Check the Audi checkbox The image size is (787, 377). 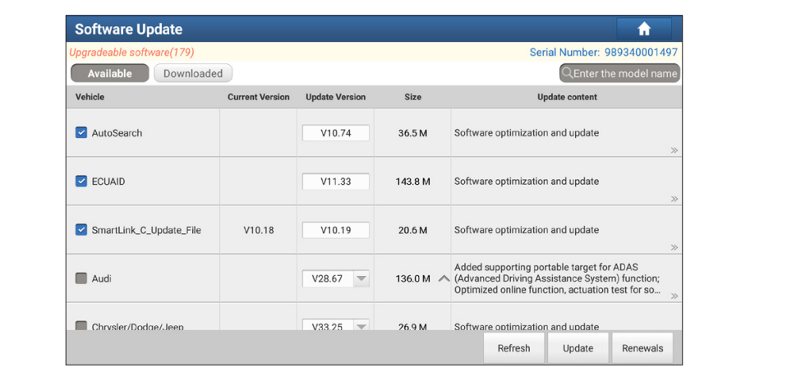click(81, 278)
